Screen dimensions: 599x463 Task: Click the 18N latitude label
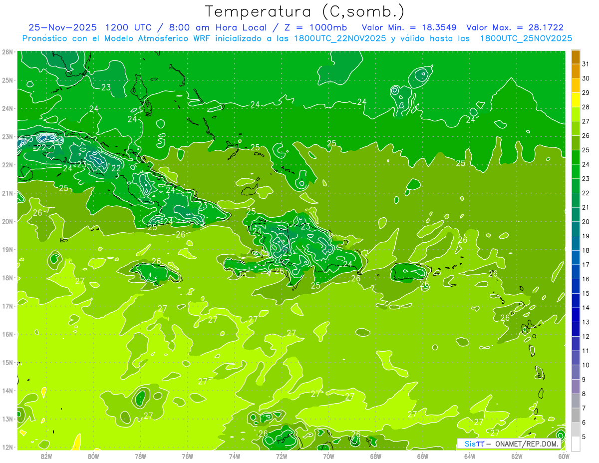(x=7, y=278)
